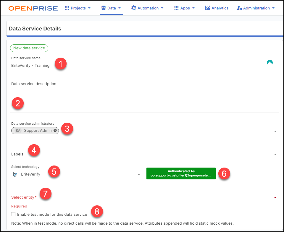Expand the Administration menu caret
284x232 pixels.
[x=273, y=8]
